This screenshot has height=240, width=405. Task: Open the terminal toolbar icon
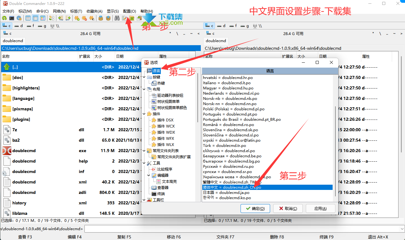12,18
